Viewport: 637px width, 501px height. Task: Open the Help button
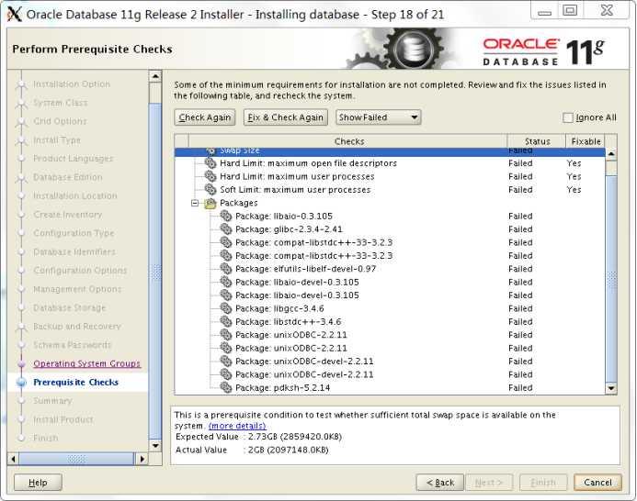point(38,483)
